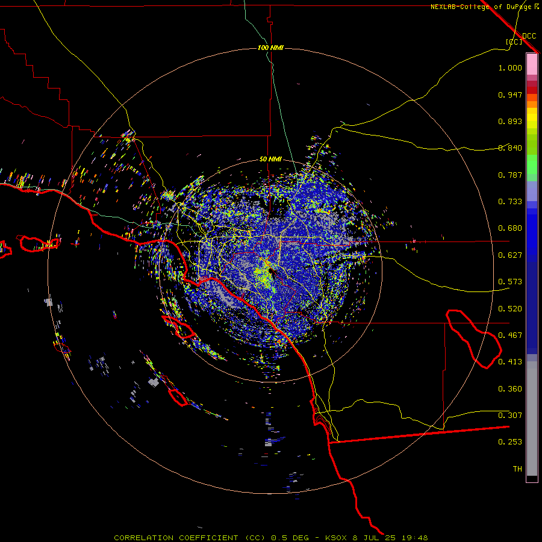
Task: Select the 0.680 scale value
Action: click(x=510, y=228)
